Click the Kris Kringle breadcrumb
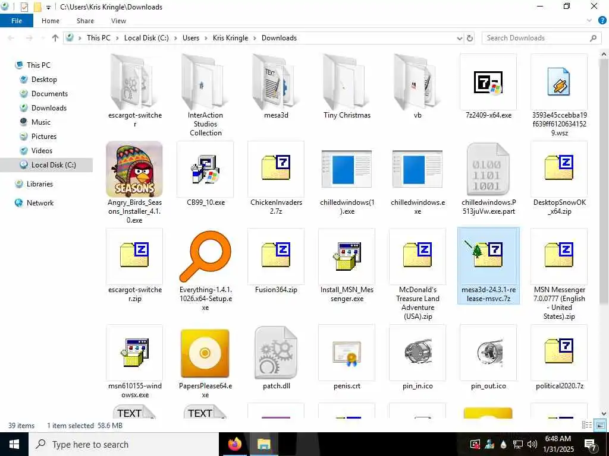The width and height of the screenshot is (609, 456). (x=230, y=38)
